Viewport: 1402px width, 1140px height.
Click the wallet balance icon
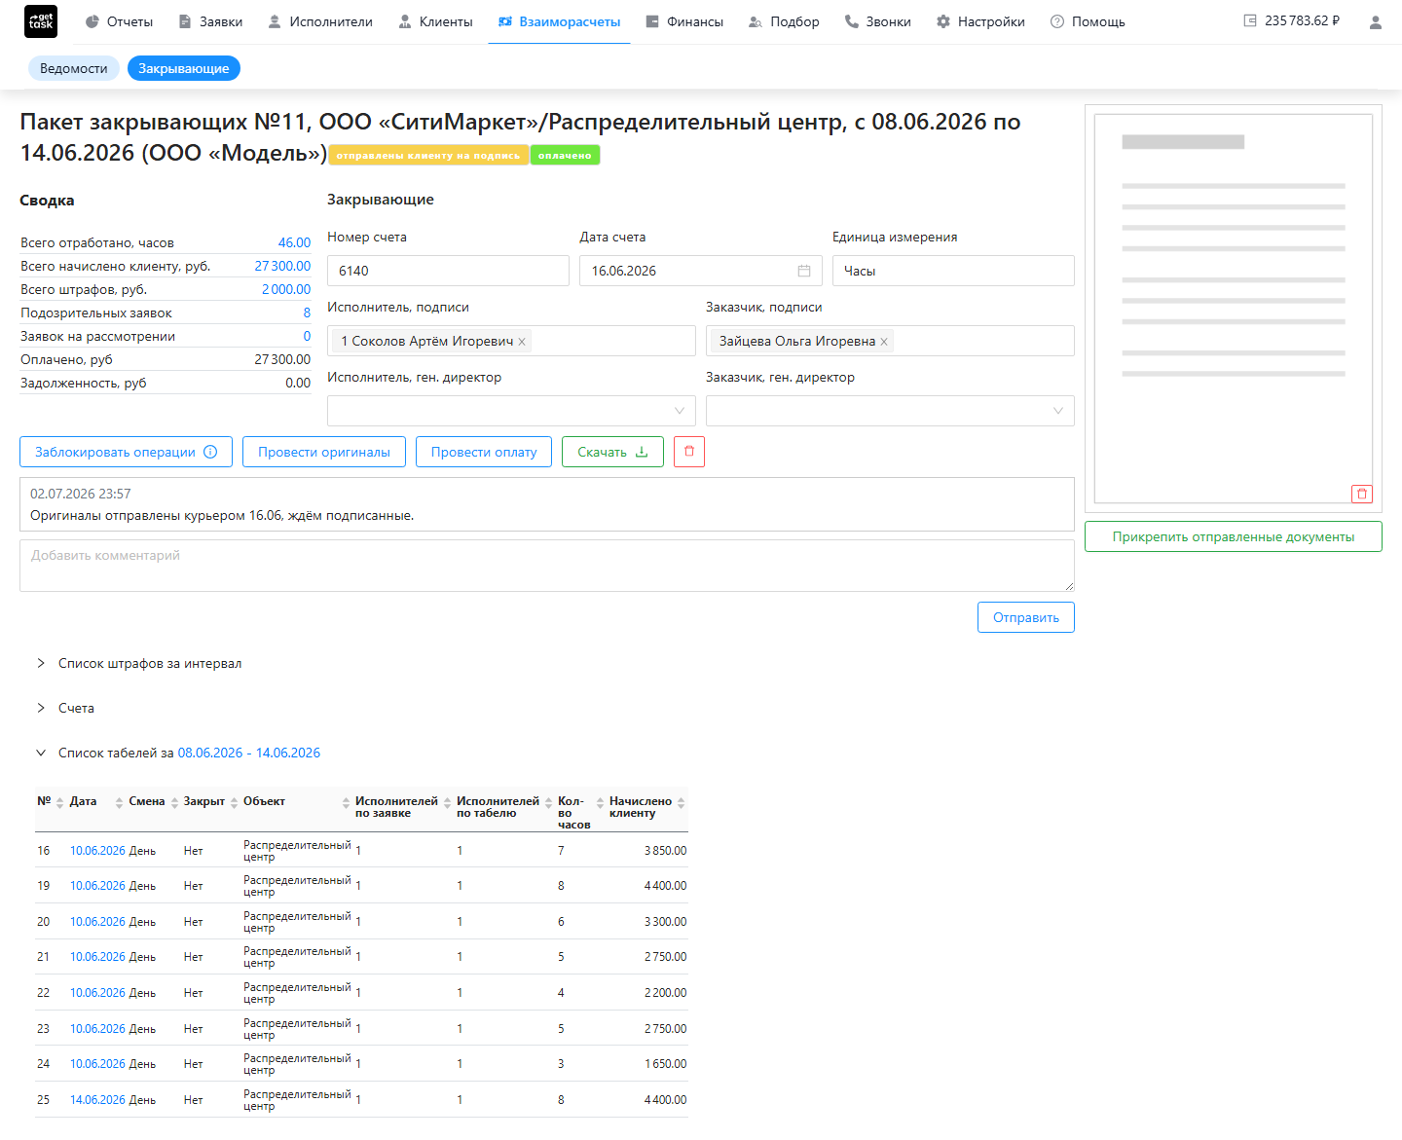pyautogui.click(x=1250, y=20)
